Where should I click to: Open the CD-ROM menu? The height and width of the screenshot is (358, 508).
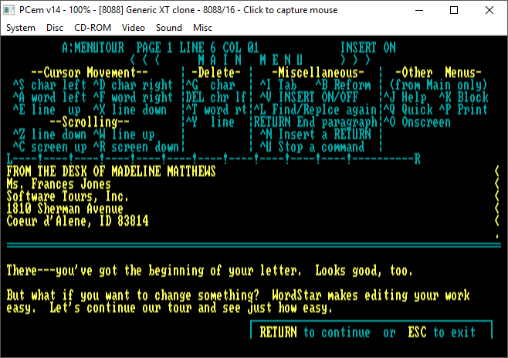[93, 28]
